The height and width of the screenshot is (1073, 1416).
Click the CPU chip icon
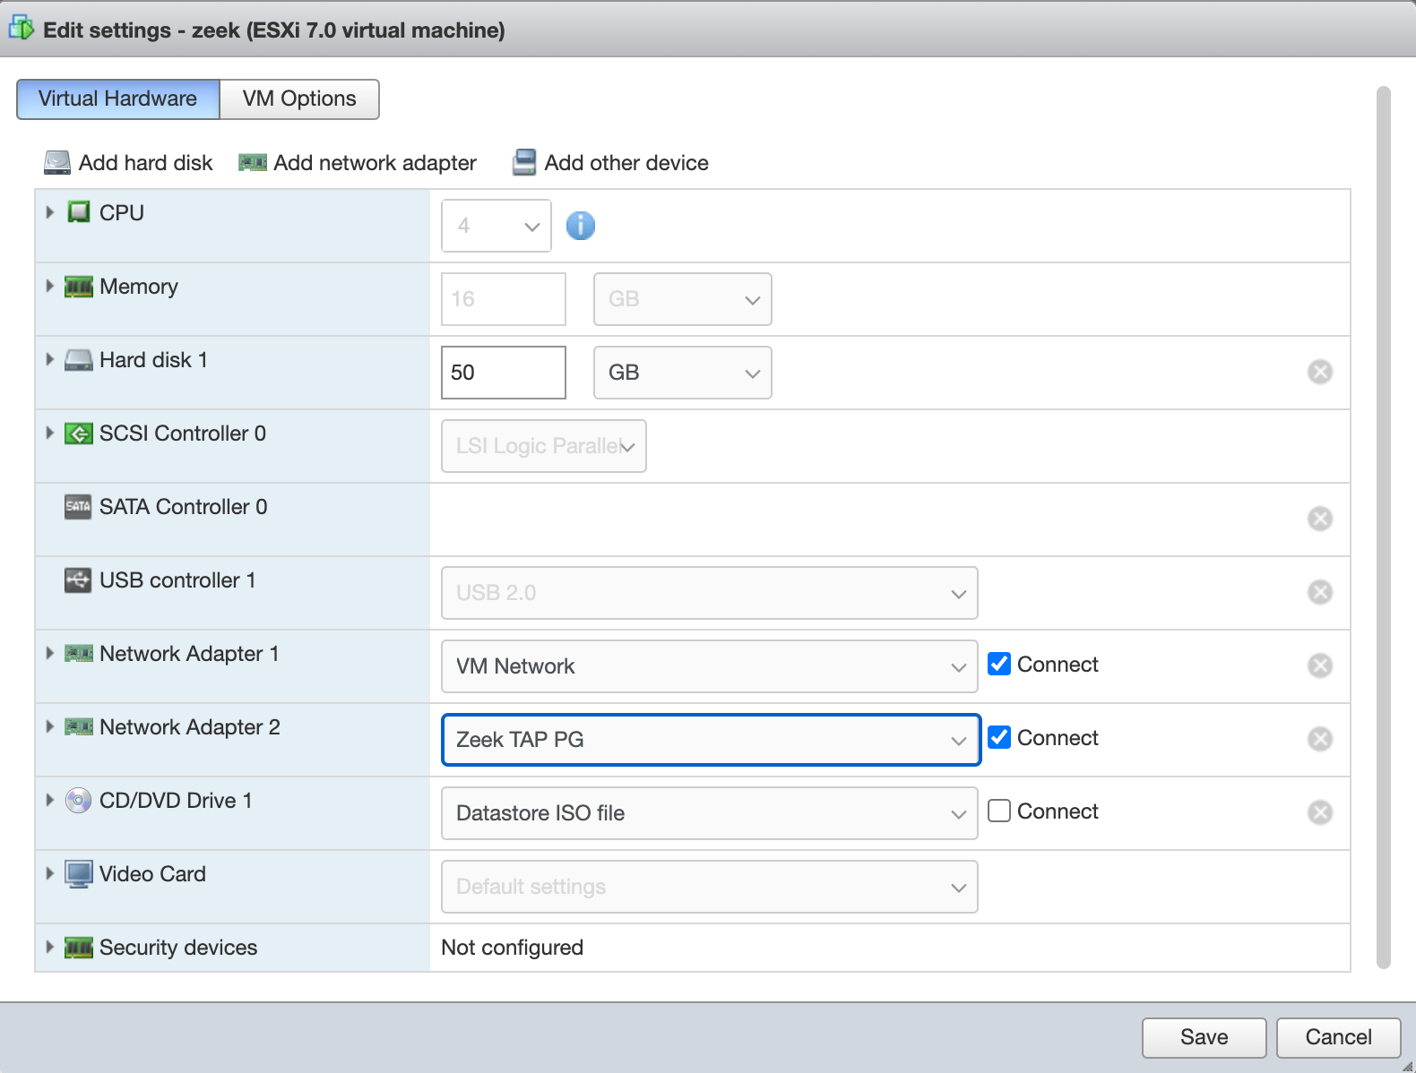(79, 212)
